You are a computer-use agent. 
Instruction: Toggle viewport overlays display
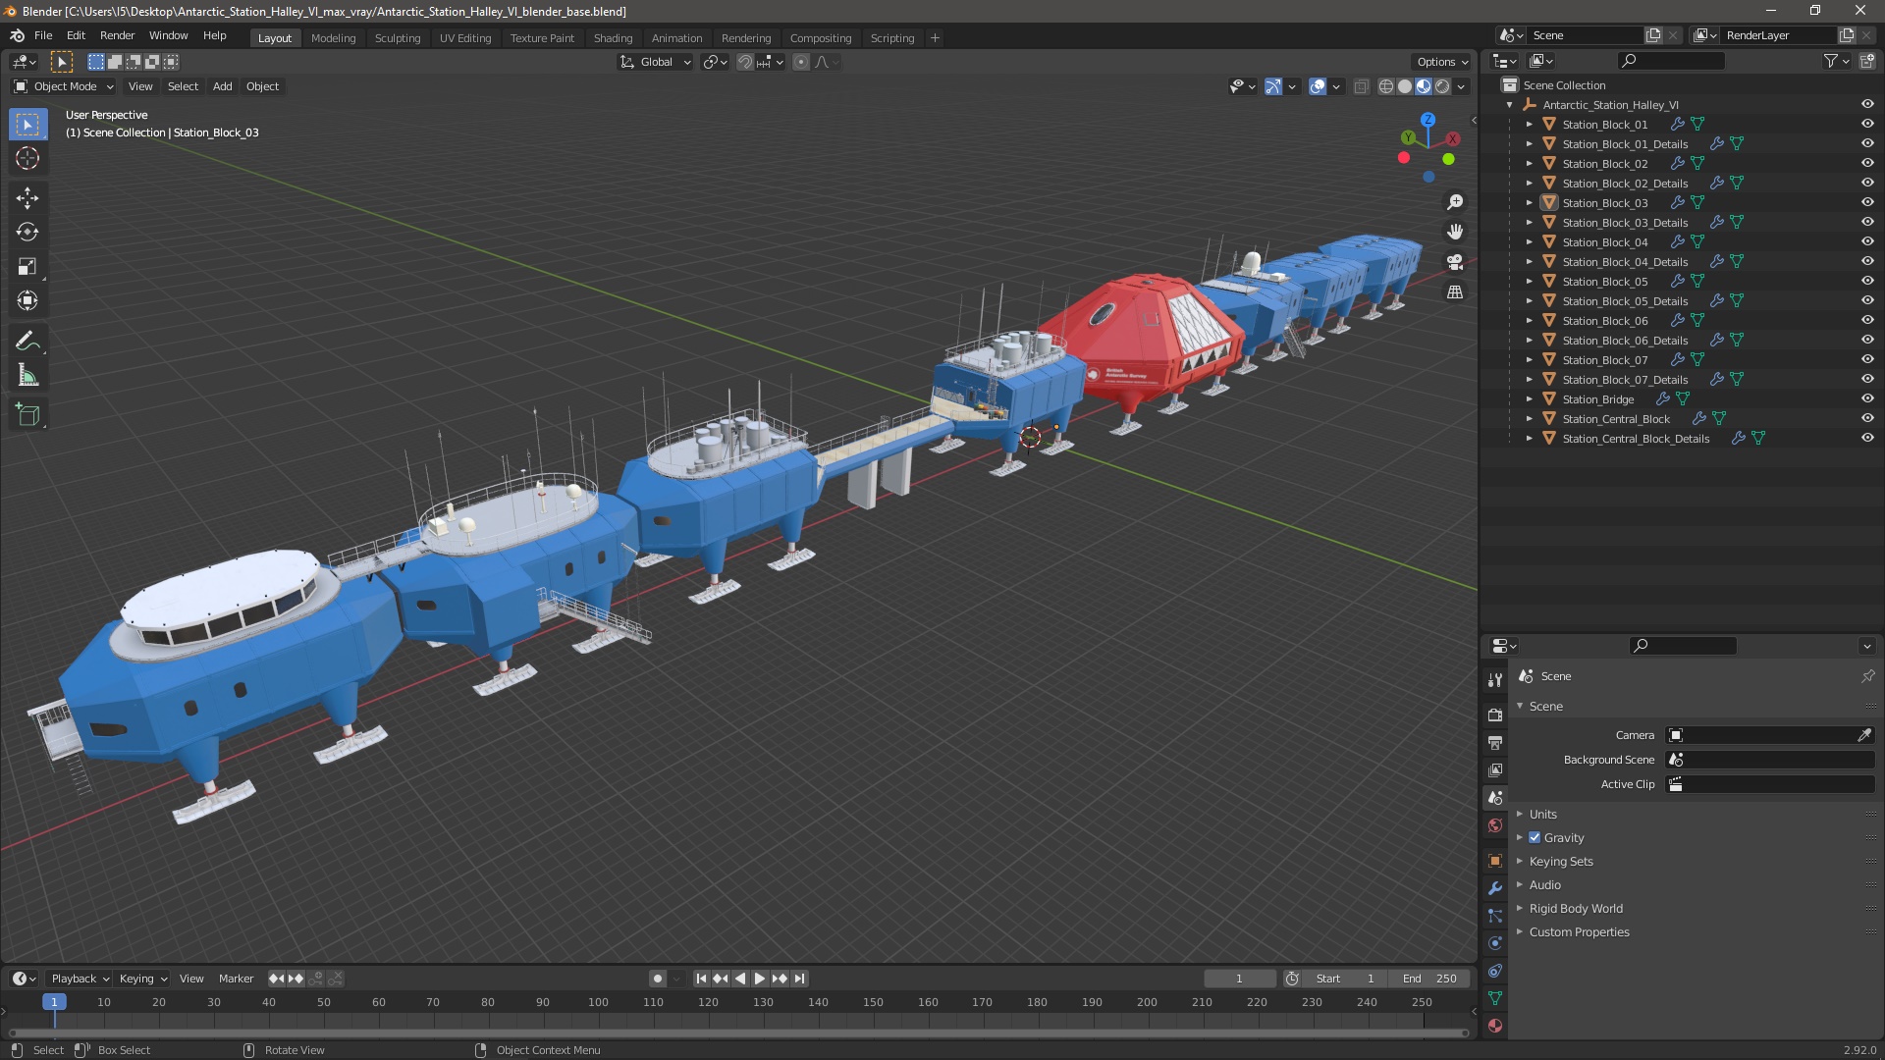coord(1318,86)
